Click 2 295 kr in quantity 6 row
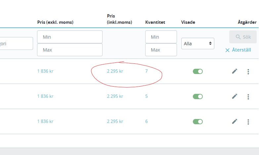259x155 pixels. pyautogui.click(x=115, y=121)
